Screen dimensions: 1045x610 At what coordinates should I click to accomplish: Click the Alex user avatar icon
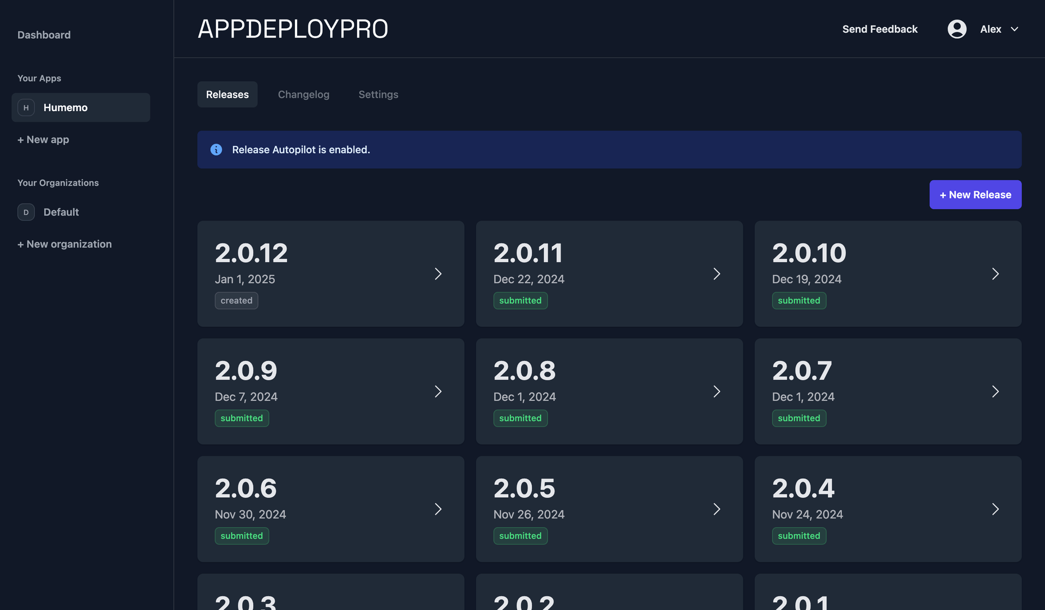957,29
